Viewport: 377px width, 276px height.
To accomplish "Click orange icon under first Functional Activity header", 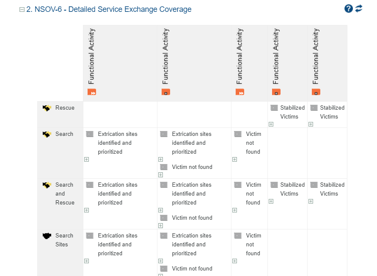I will 92,92.
